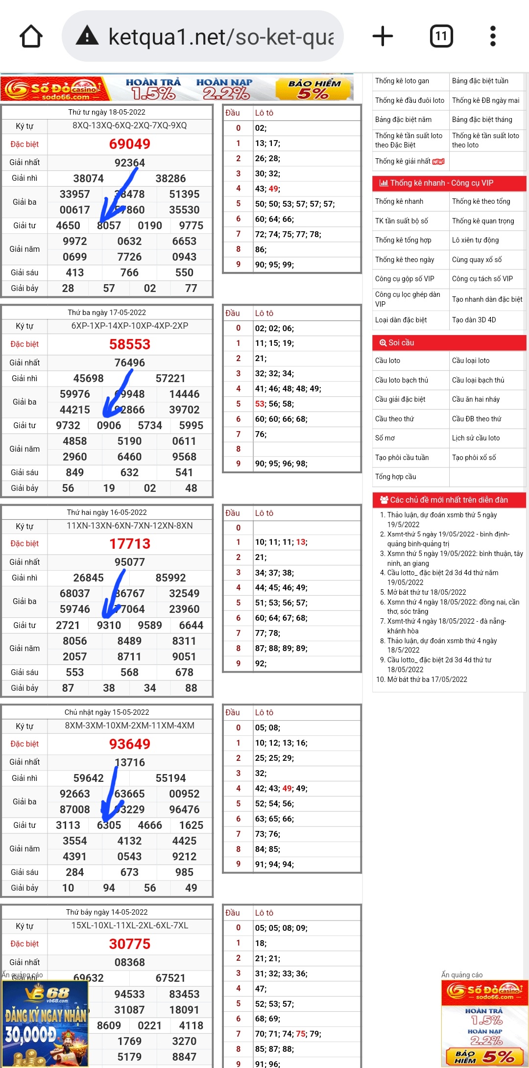Open forum topic Xsmt-thứ 5 ngày 19/05/2022 - bình định
529x1068 pixels.
pyautogui.click(x=448, y=539)
